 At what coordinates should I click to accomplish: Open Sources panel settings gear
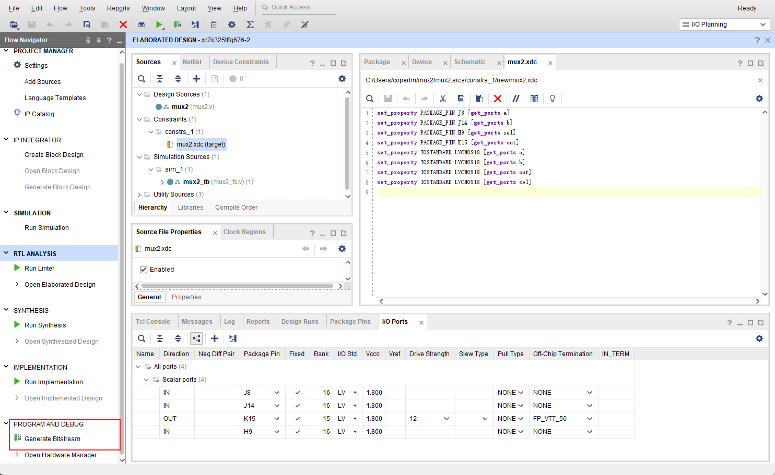342,79
